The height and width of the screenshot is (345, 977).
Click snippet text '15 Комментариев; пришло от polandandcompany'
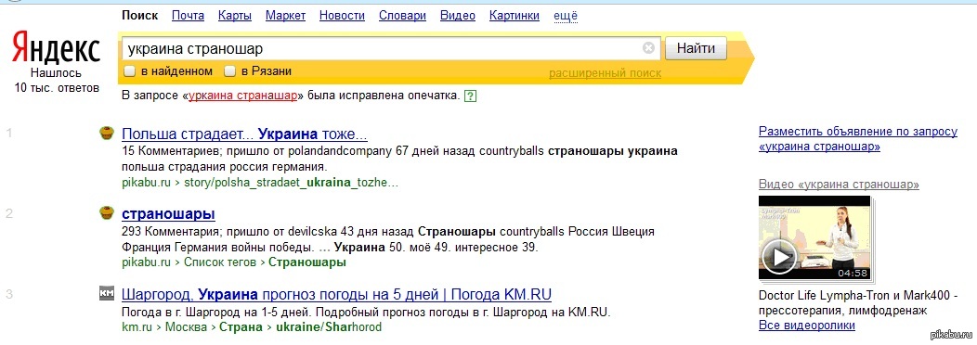coord(257,151)
